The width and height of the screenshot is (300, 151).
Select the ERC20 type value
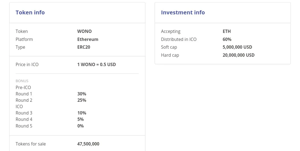[84, 47]
